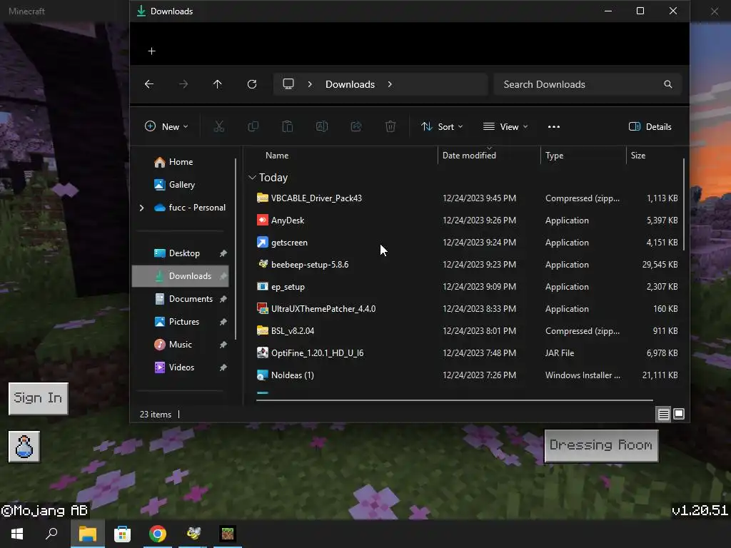
Task: Unpin Music from quick access
Action: 223,345
